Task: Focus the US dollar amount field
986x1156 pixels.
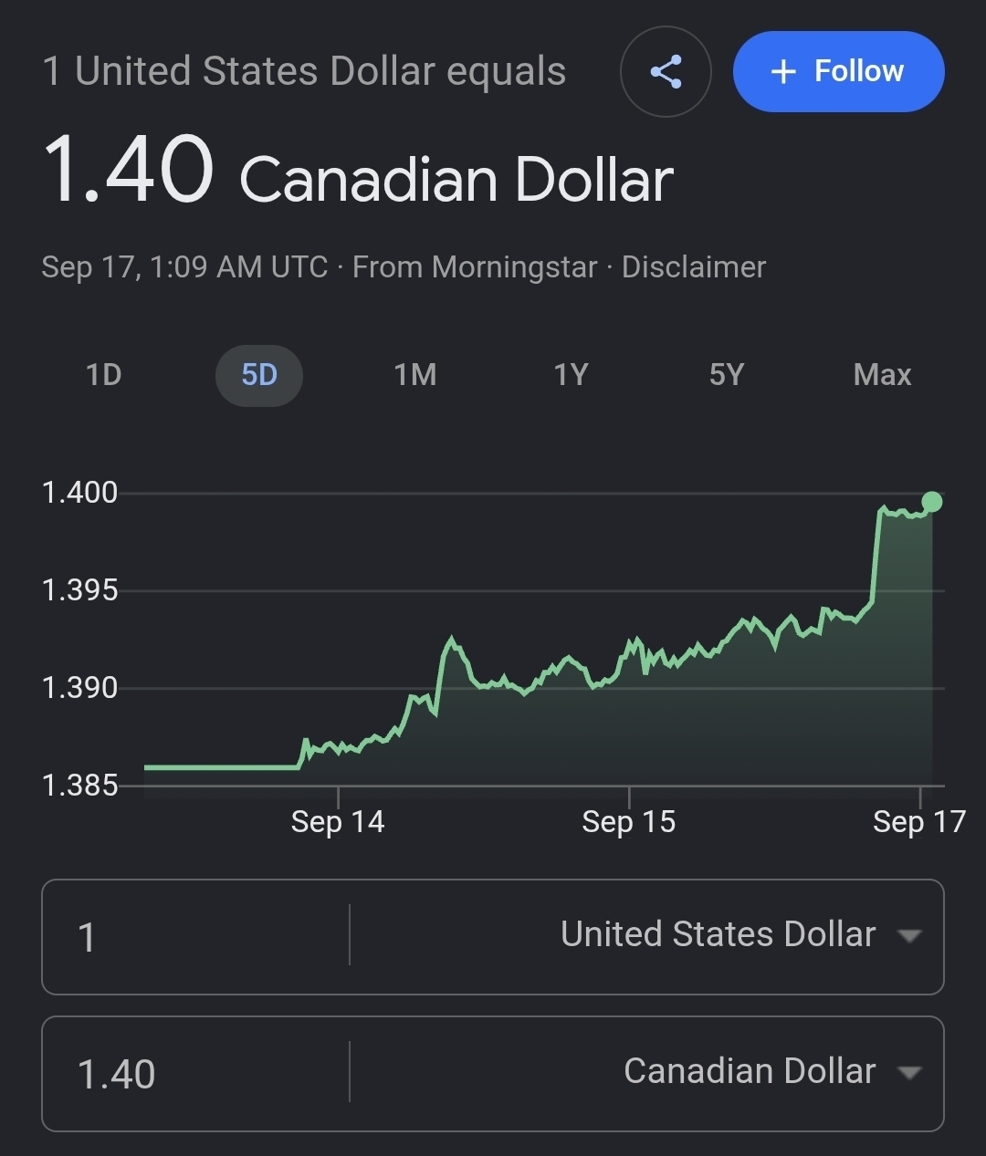Action: [x=196, y=937]
